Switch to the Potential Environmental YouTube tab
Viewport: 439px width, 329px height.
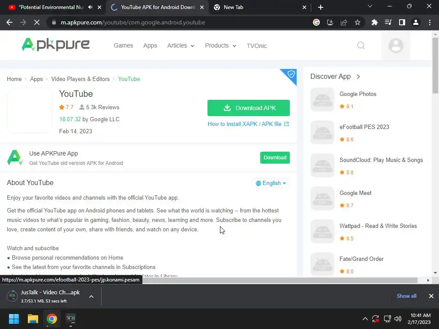coord(52,7)
